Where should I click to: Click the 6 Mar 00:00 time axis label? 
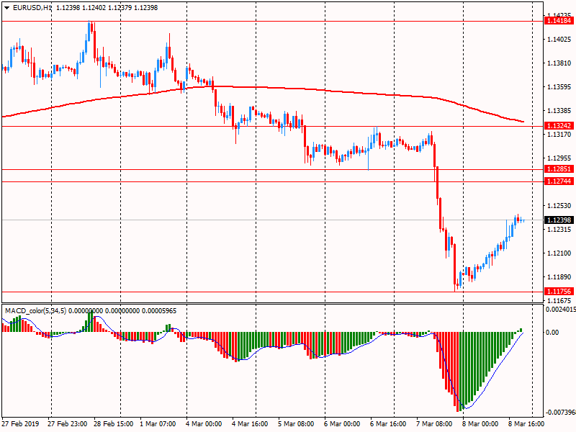click(342, 424)
